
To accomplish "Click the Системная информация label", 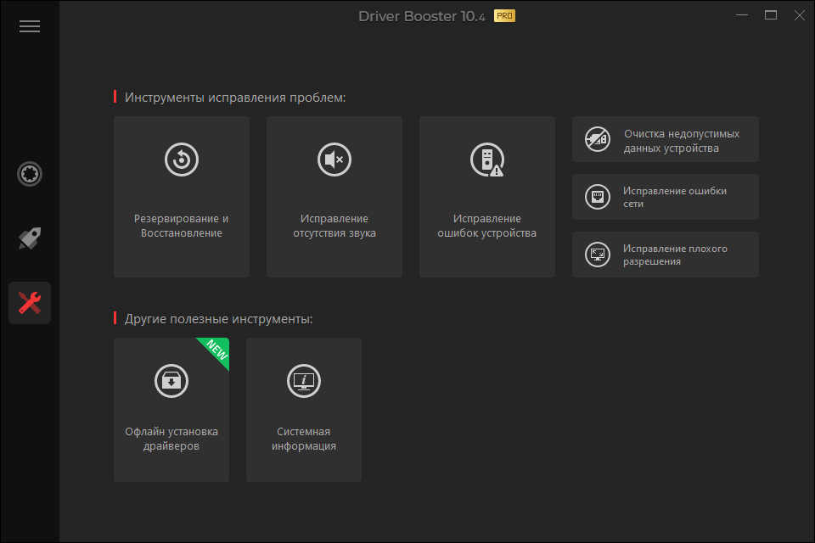I will pos(303,438).
